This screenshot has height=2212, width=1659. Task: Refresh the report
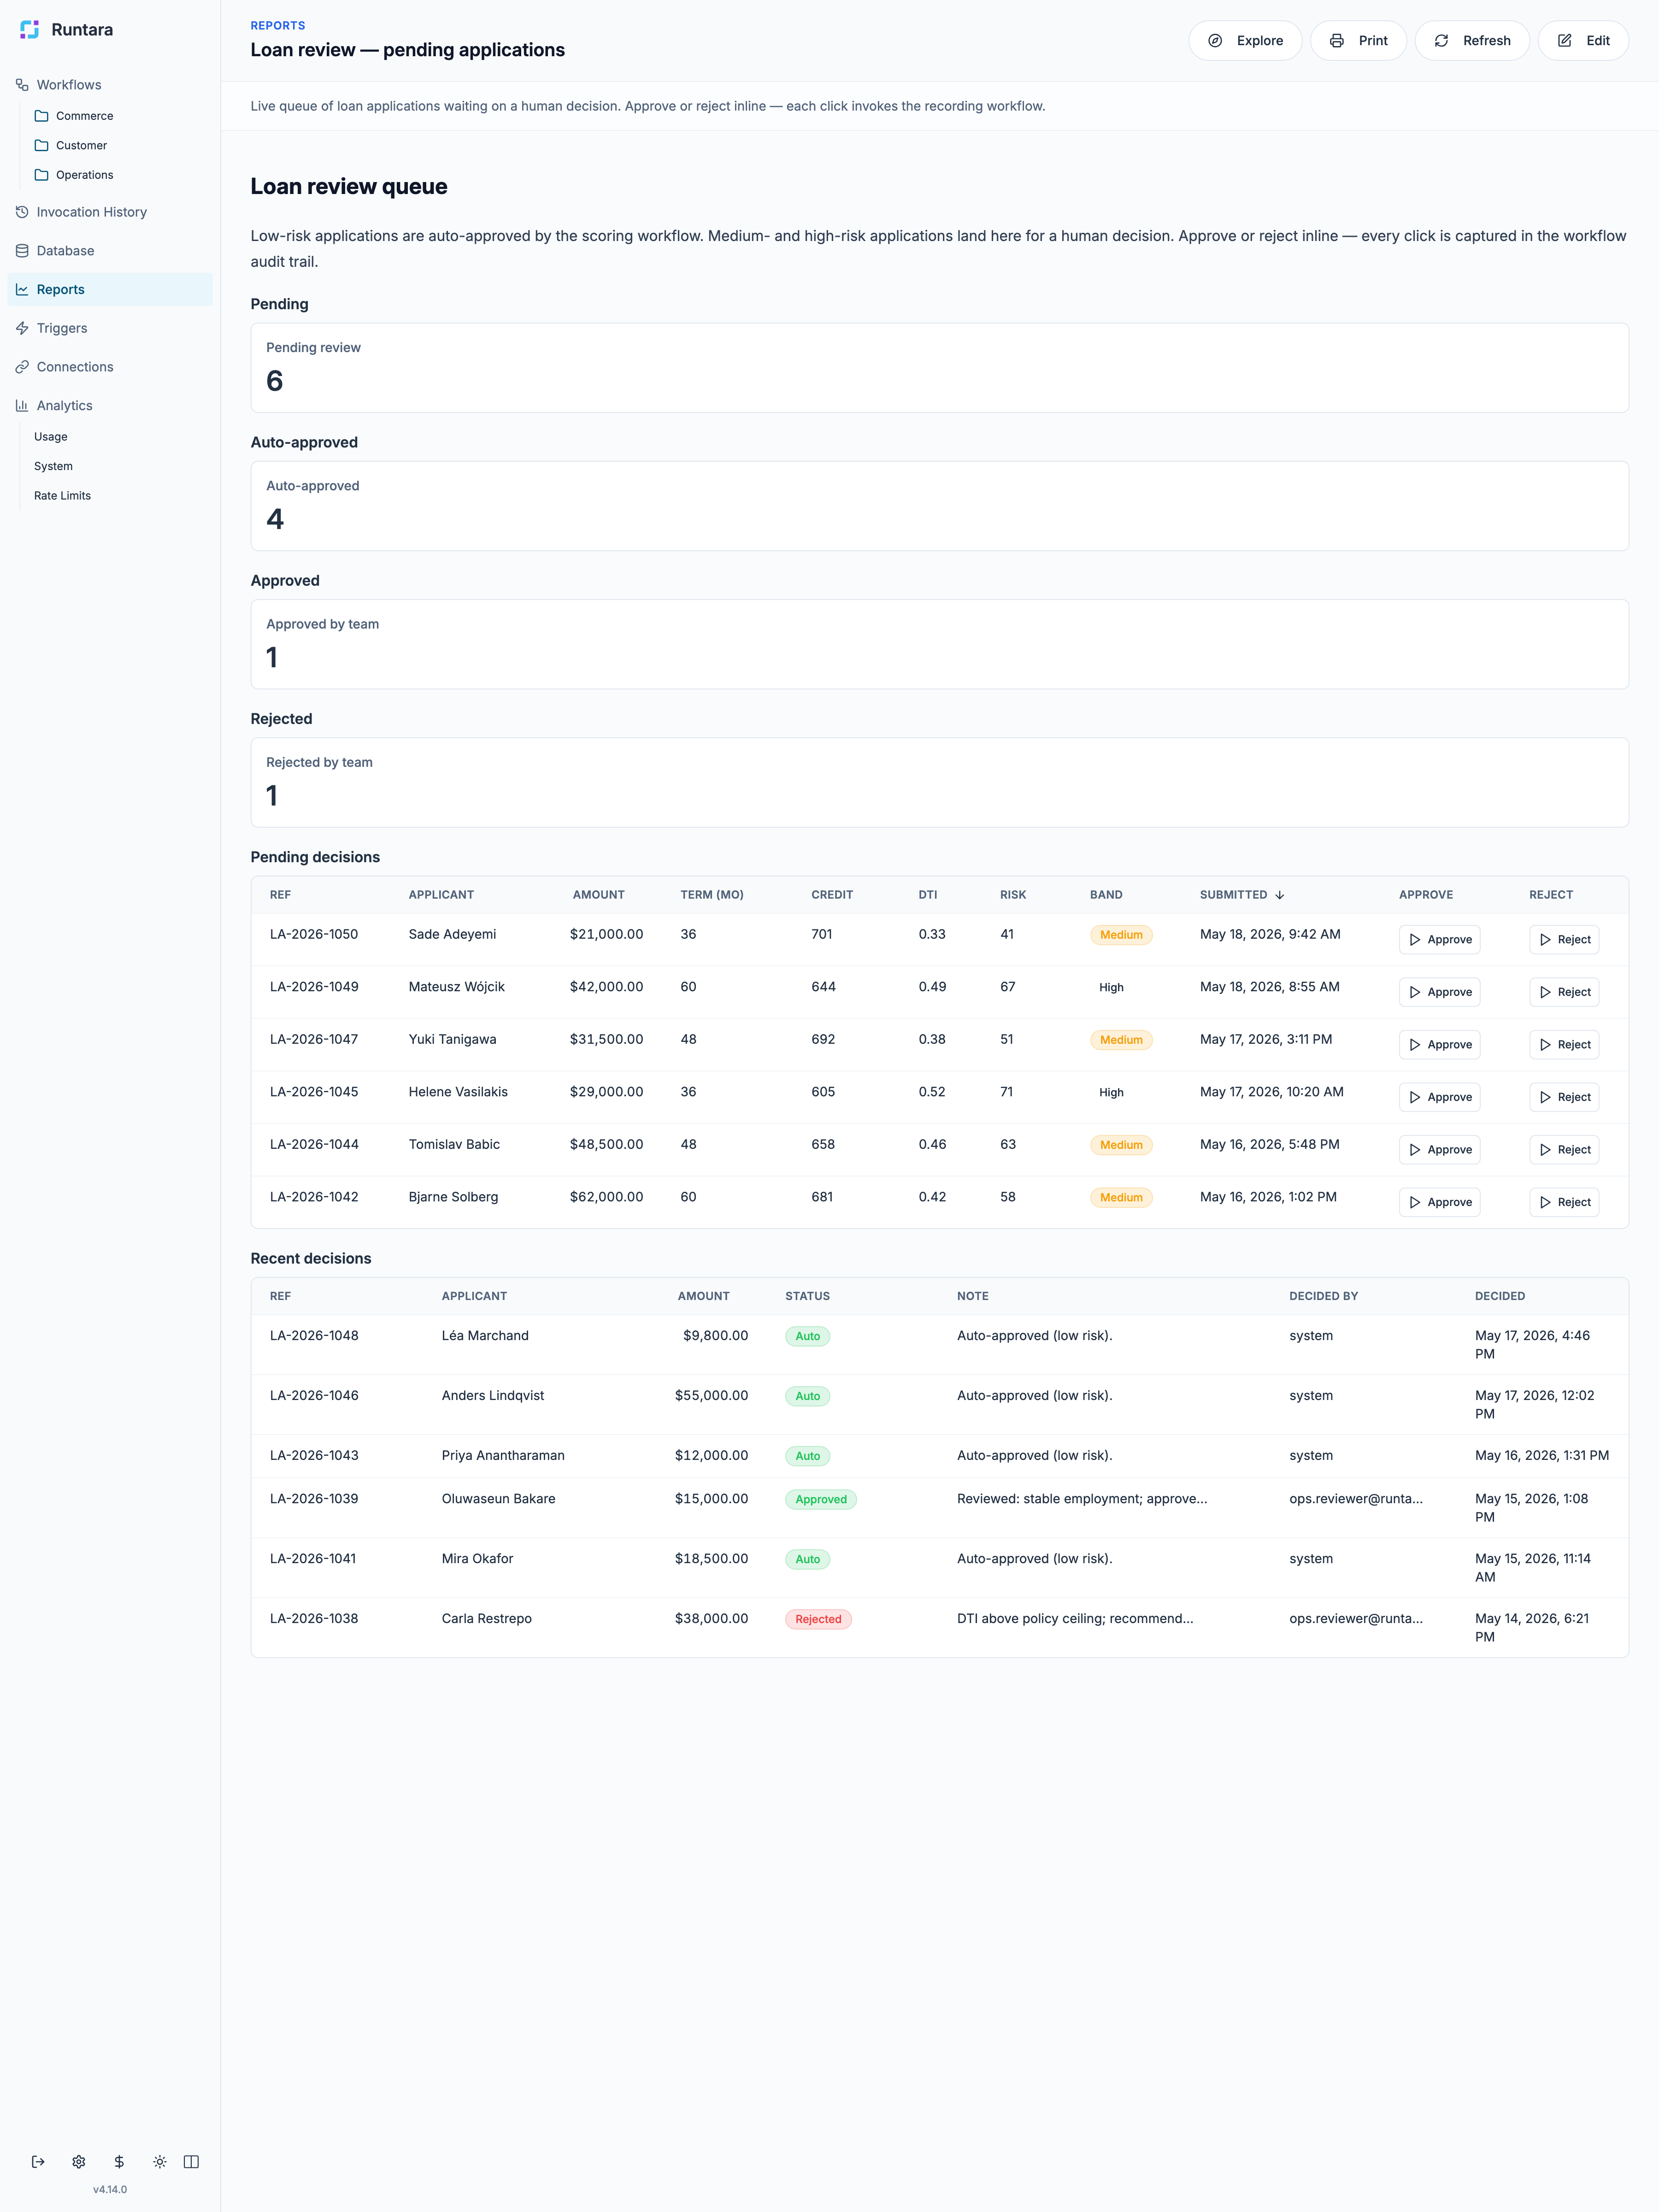coord(1472,41)
